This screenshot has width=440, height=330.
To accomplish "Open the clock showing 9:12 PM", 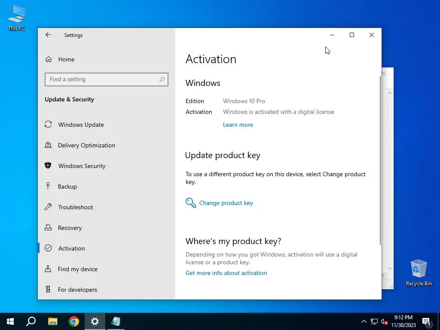I will click(x=403, y=321).
